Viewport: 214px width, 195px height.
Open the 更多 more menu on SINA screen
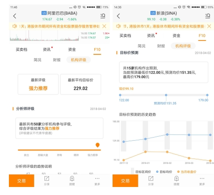(202, 181)
